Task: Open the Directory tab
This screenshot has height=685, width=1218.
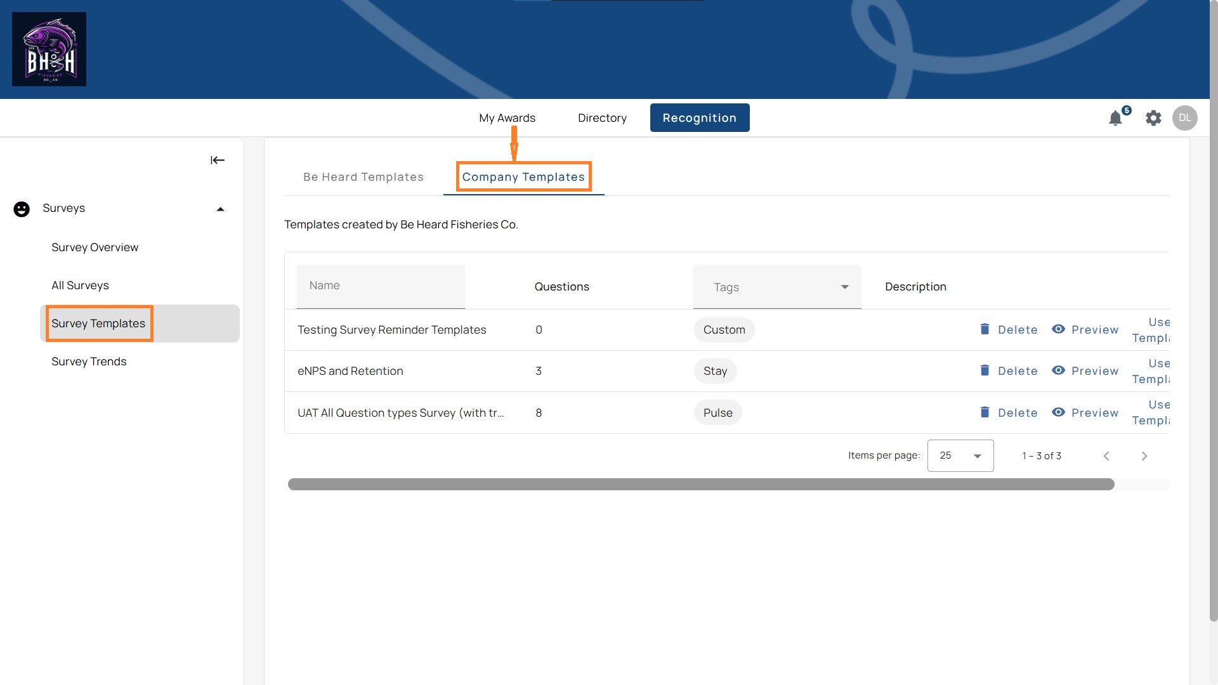Action: 602,118
